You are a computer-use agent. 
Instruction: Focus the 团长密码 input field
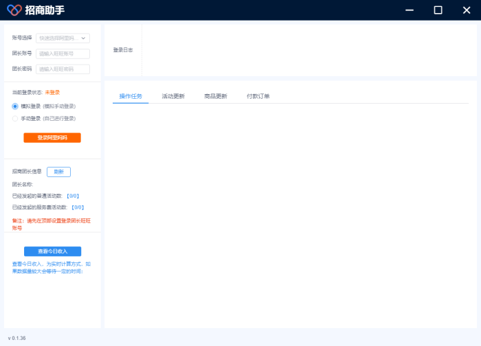63,69
